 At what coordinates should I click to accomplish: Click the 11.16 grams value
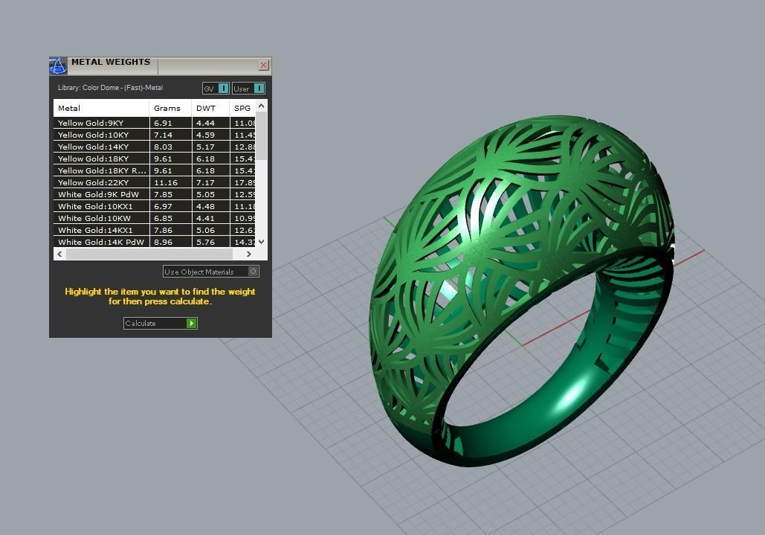166,182
